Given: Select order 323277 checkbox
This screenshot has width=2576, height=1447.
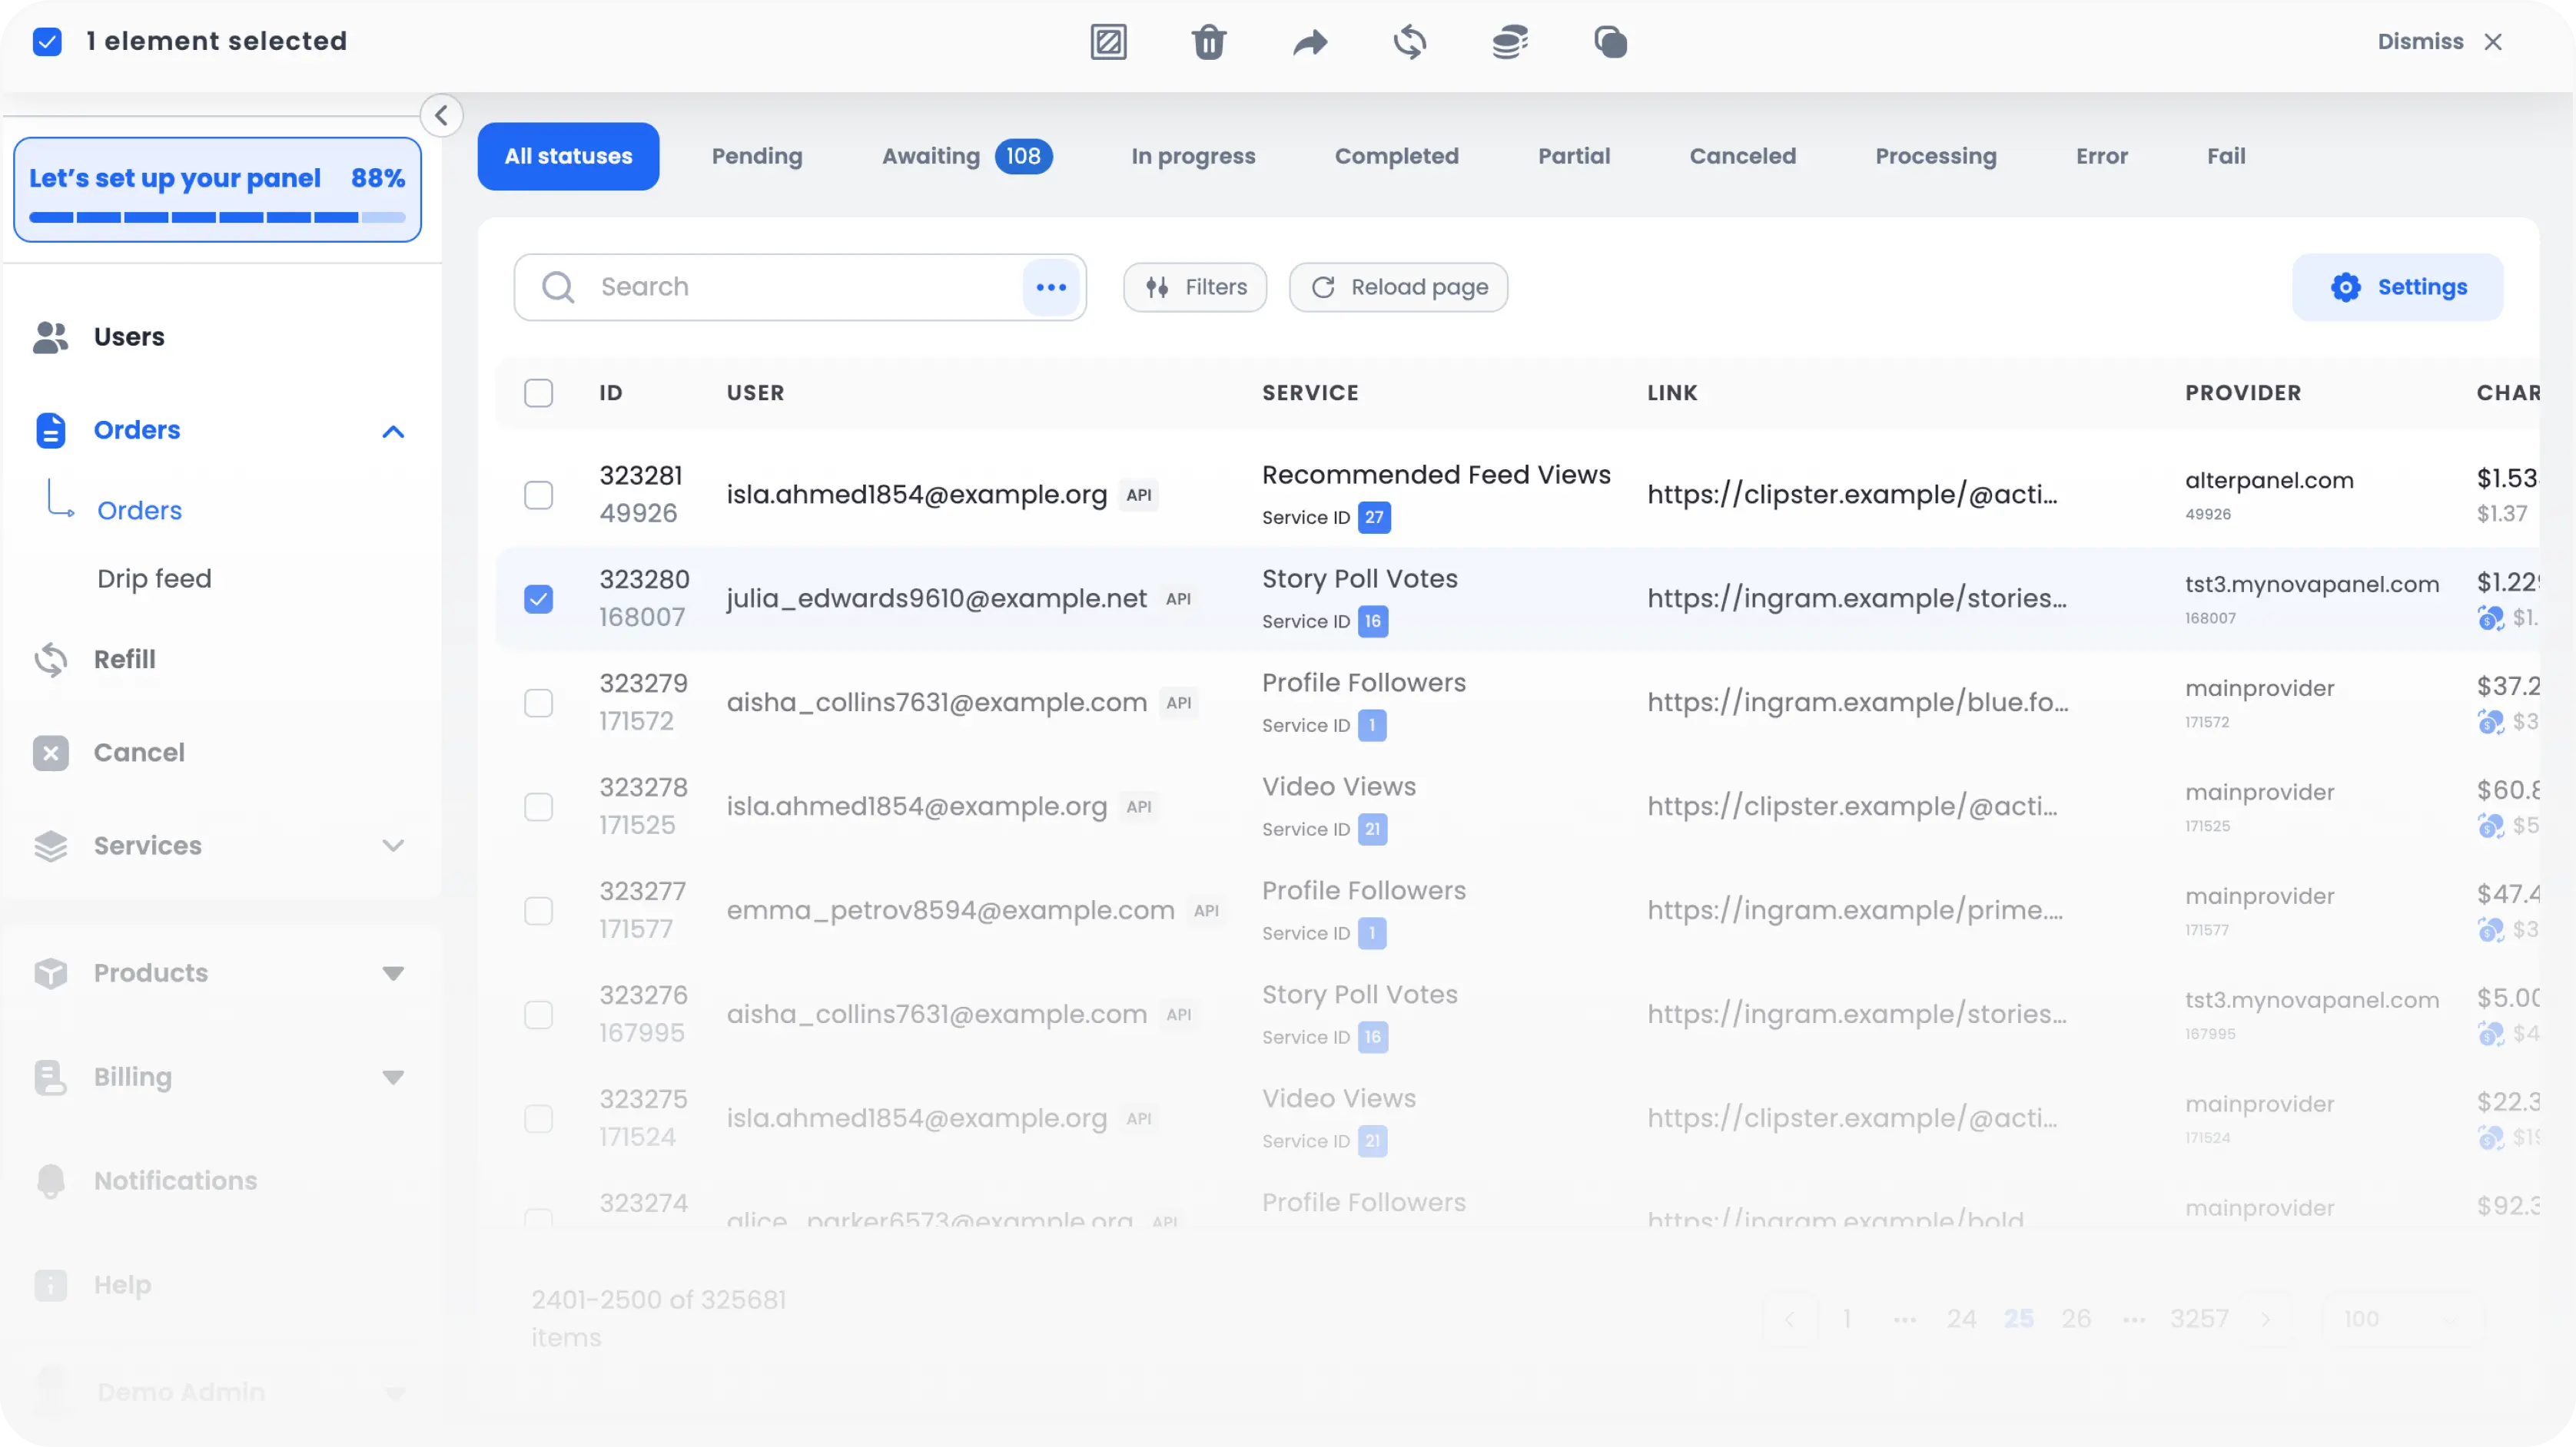Looking at the screenshot, I should [538, 910].
